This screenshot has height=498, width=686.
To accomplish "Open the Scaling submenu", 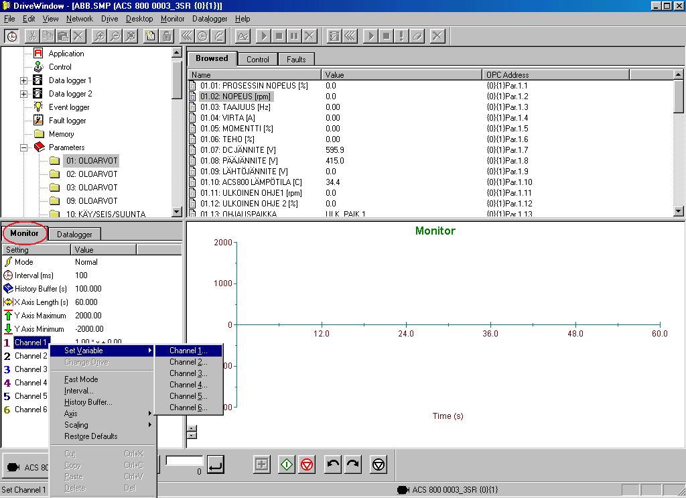I will pyautogui.click(x=102, y=425).
